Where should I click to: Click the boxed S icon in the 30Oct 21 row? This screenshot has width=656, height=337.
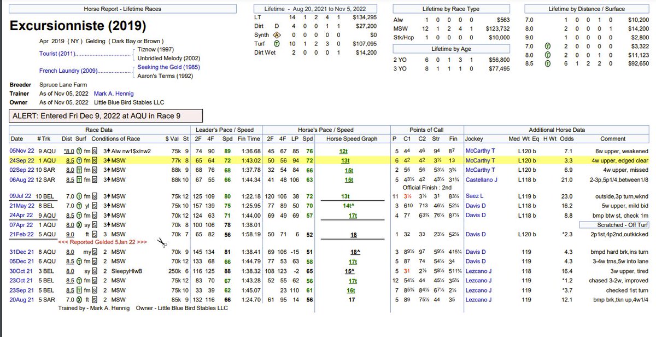click(94, 271)
